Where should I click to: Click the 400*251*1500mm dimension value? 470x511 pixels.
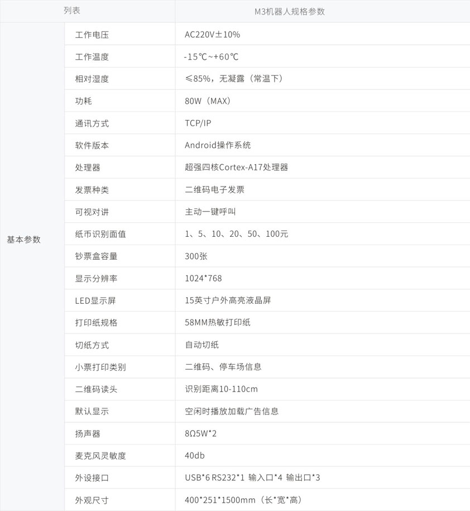[x=243, y=500]
